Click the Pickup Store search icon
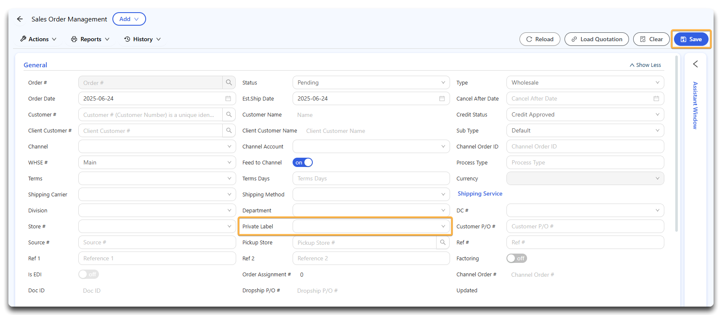Screen dimensions: 722x315 click(443, 242)
